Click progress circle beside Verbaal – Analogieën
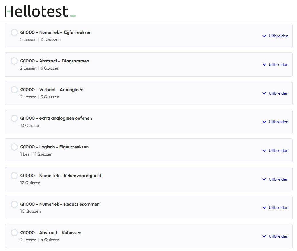Image resolution: width=297 pixels, height=251 pixels. click(x=14, y=90)
